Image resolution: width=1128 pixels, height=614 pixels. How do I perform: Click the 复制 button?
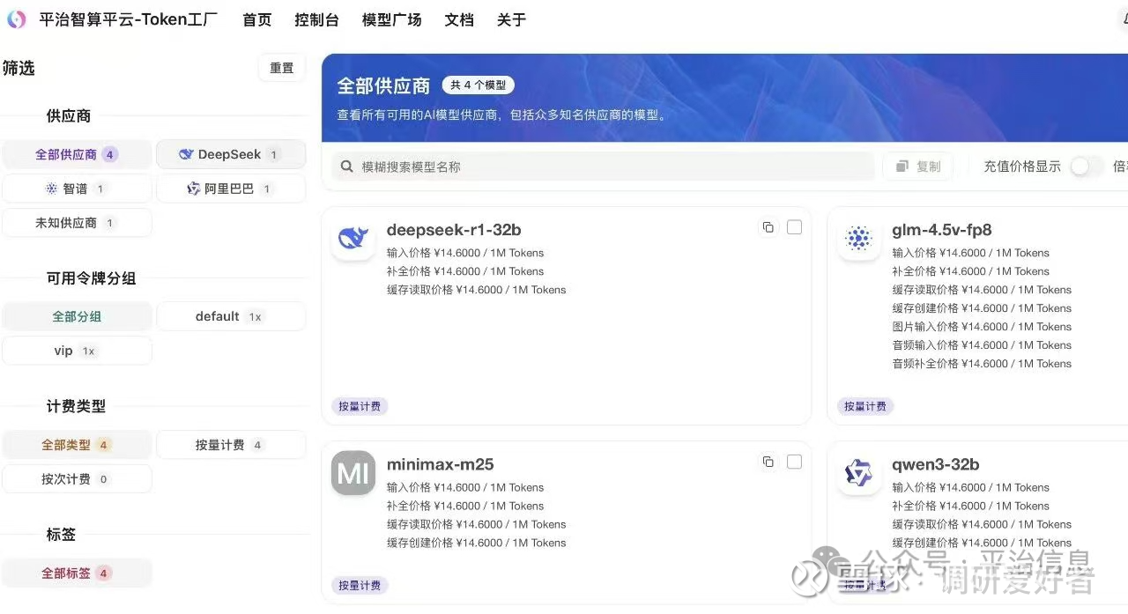coord(917,166)
